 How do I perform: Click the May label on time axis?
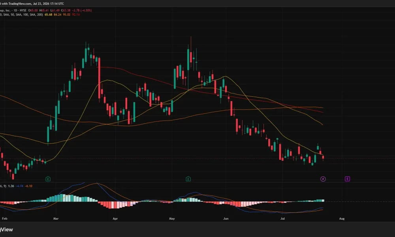(x=172, y=218)
